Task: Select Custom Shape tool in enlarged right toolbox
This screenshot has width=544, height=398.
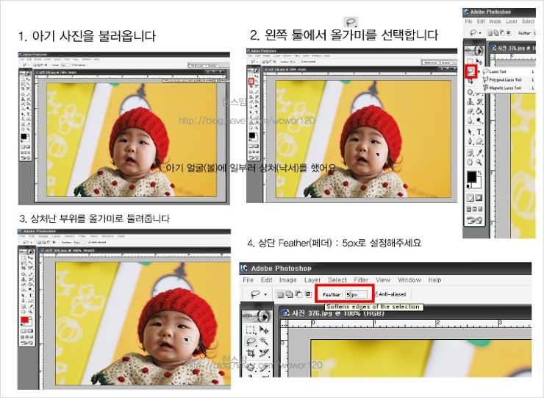Action: pyautogui.click(x=480, y=141)
